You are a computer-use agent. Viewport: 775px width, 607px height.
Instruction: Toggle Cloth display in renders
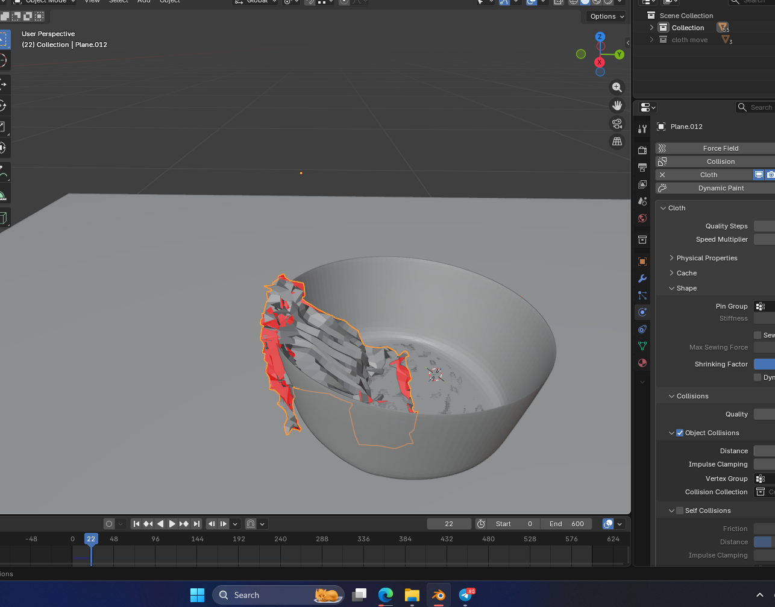click(x=770, y=175)
